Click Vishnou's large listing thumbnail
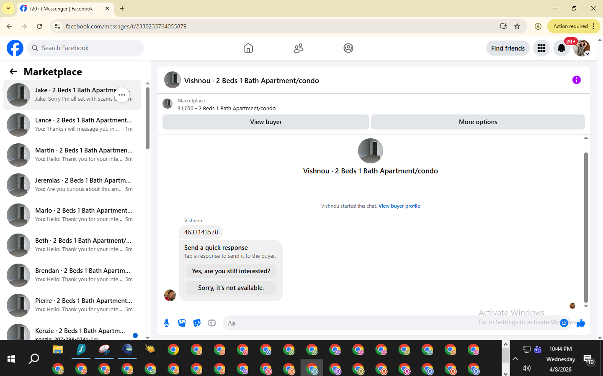The image size is (603, 376). coord(371,151)
